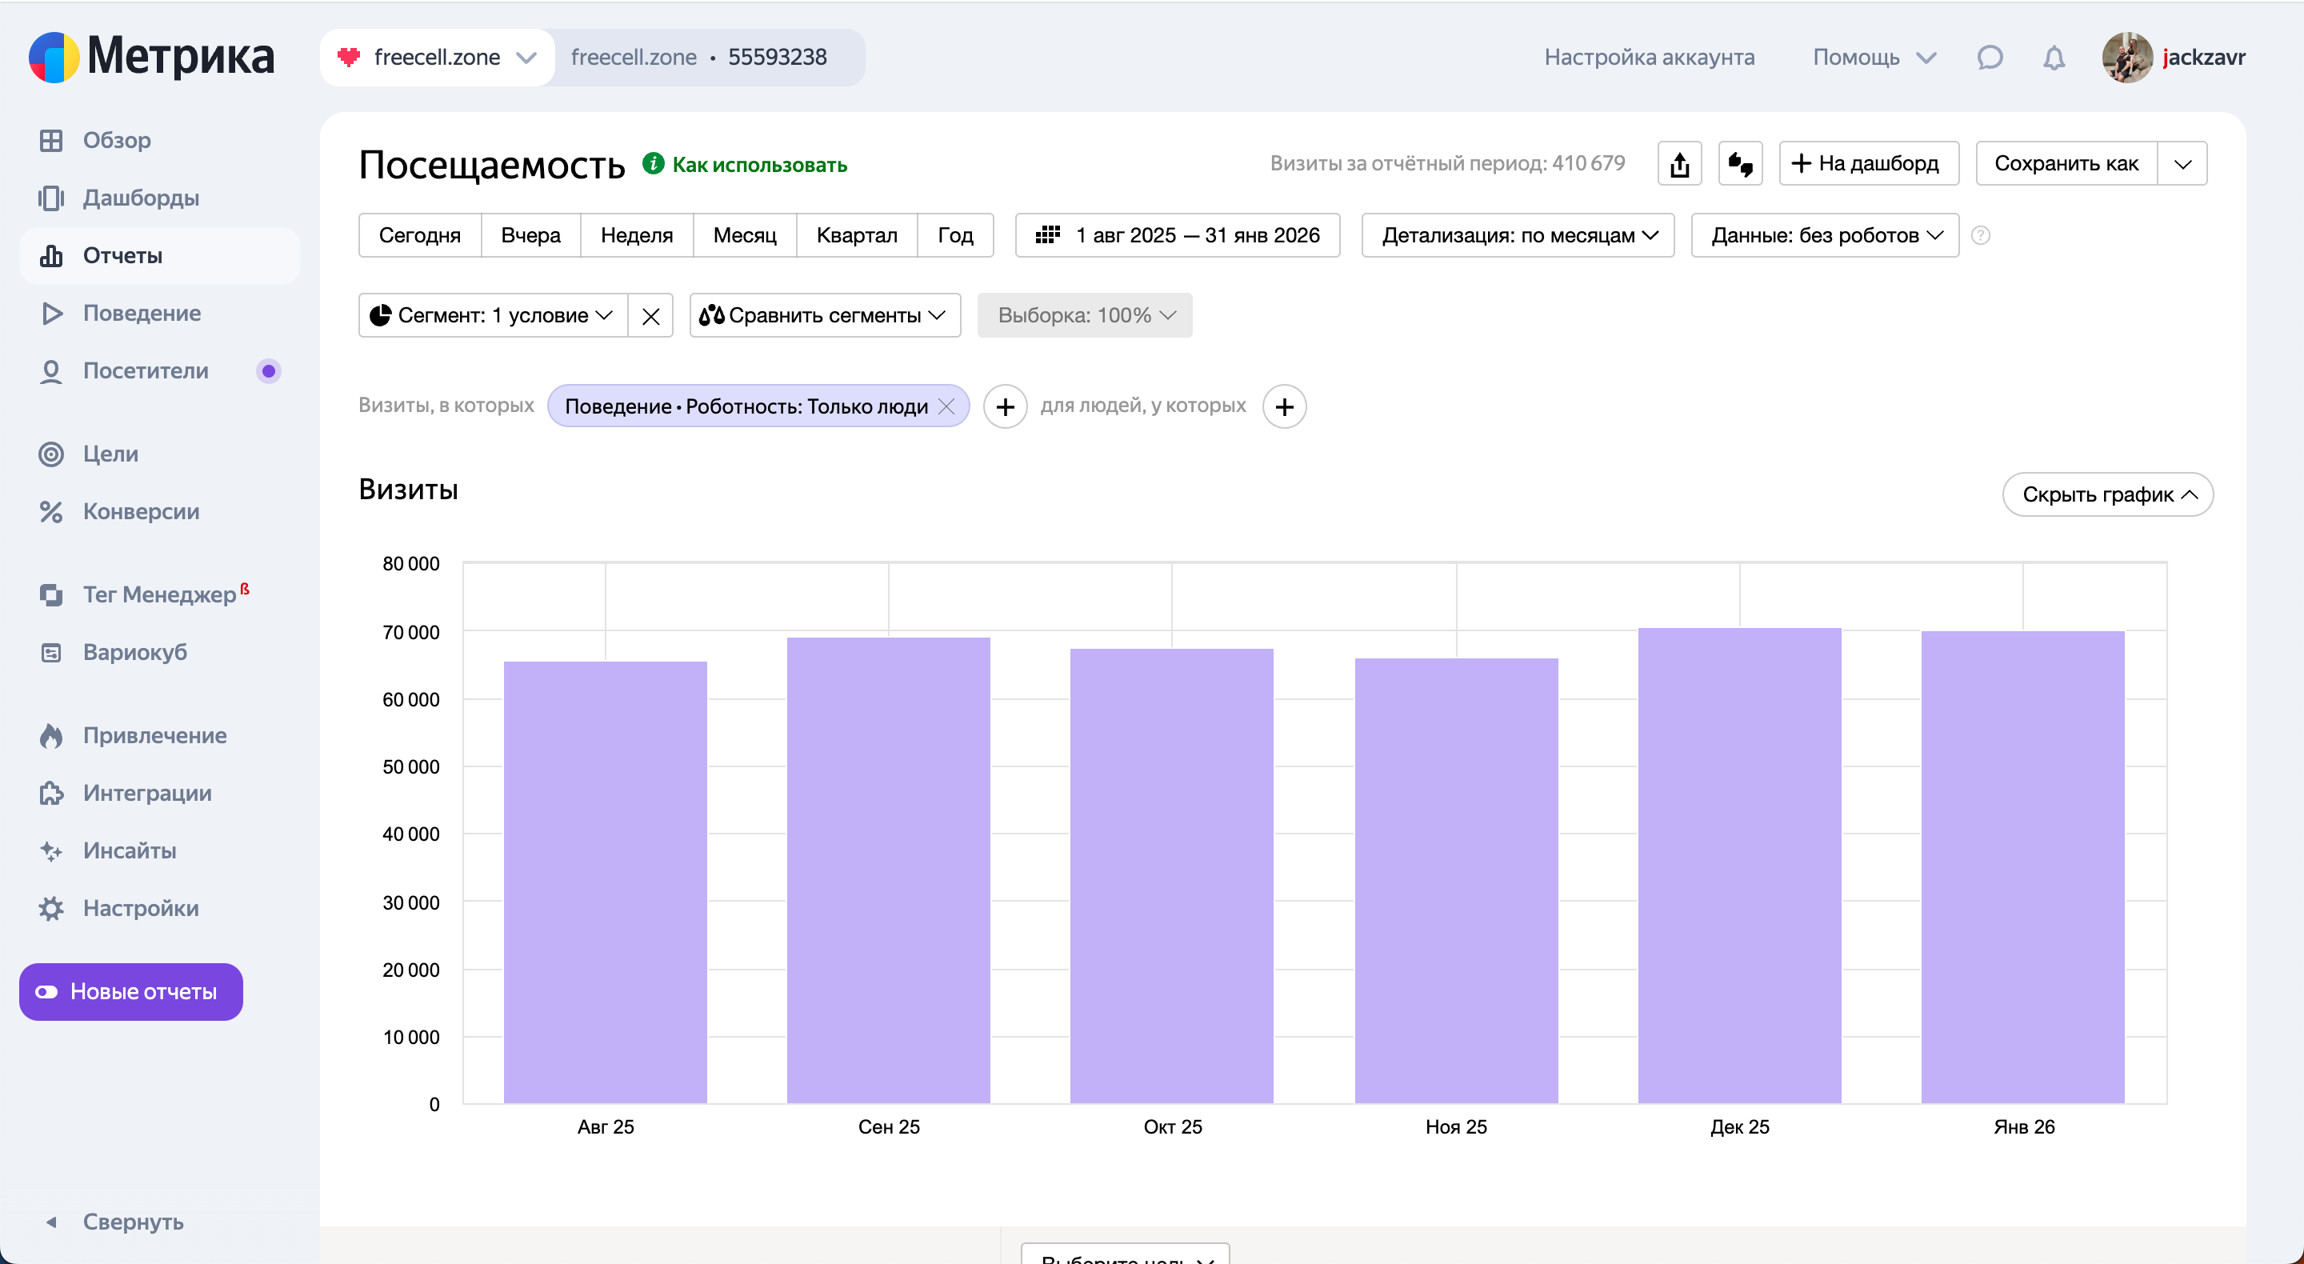Click the thumbs up/down feedback icon
Image resolution: width=2304 pixels, height=1264 pixels.
click(1740, 164)
